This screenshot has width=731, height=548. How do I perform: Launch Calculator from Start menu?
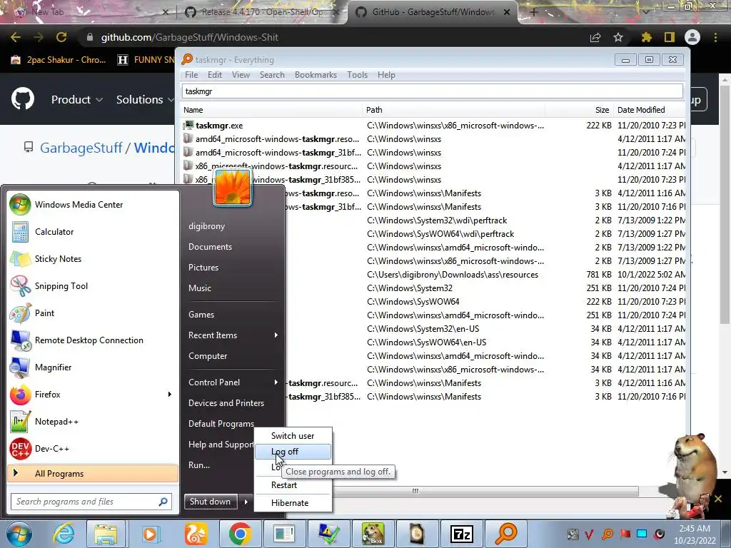[x=94, y=232]
